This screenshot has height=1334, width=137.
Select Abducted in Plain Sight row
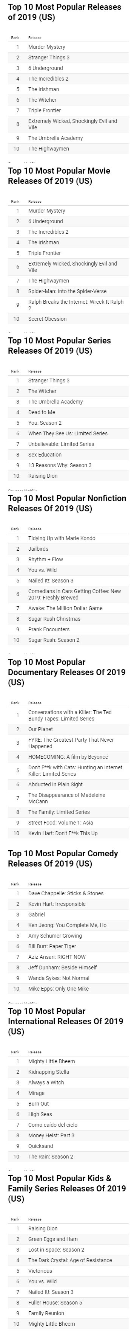[x=68, y=784]
